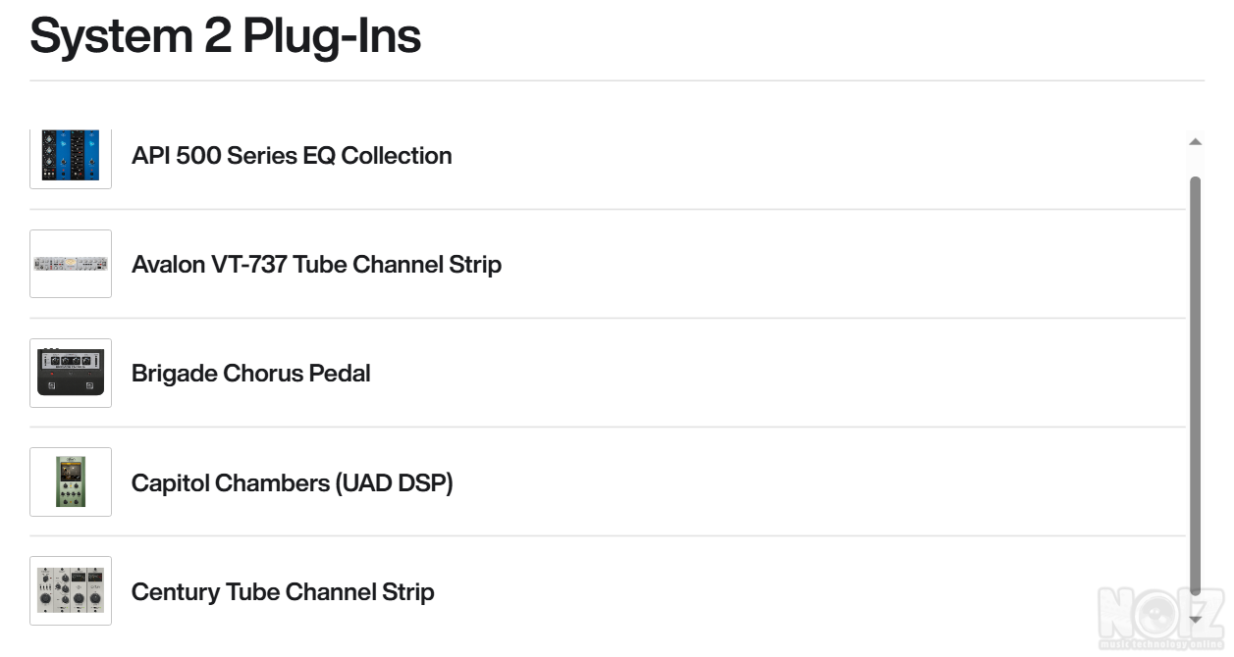Screen dimensions: 1234x657
Task: Click the scroll up arrow of the list
Action: point(1195,142)
